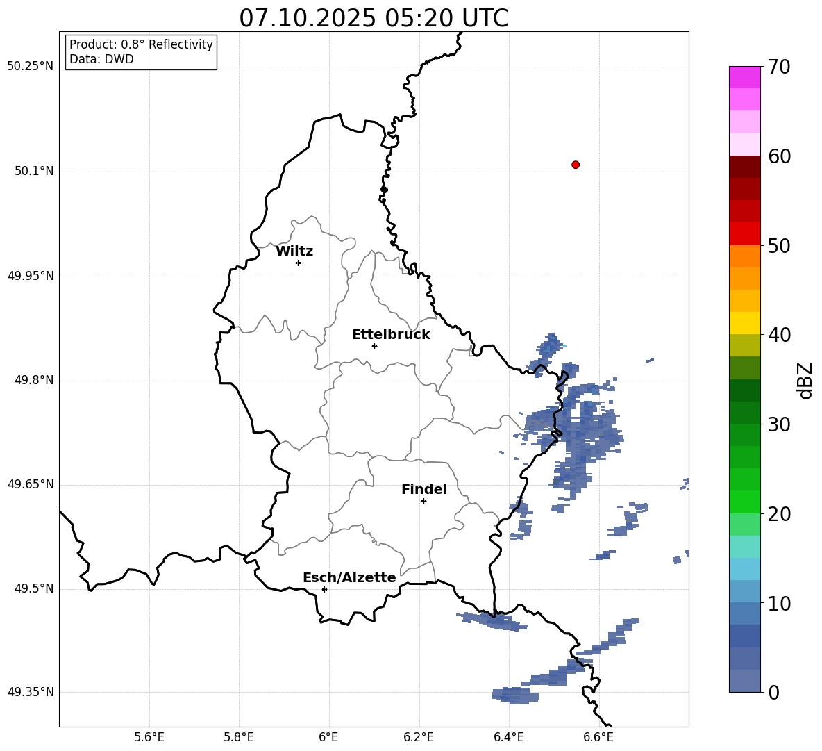Click the 50.25°N latitude label

pyautogui.click(x=31, y=67)
